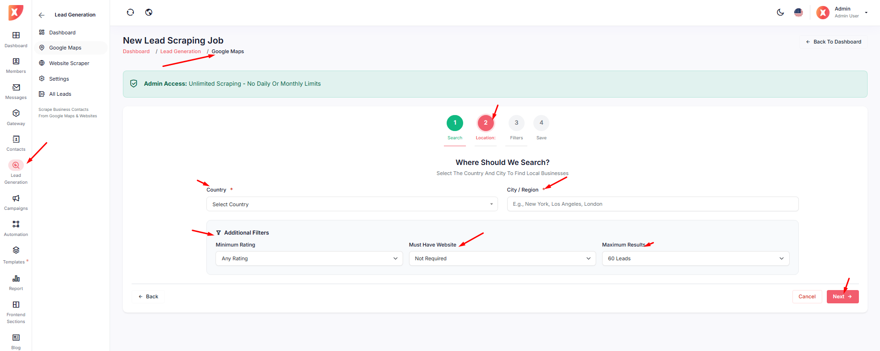
Task: Open the Maximum Results dropdown
Action: 695,258
